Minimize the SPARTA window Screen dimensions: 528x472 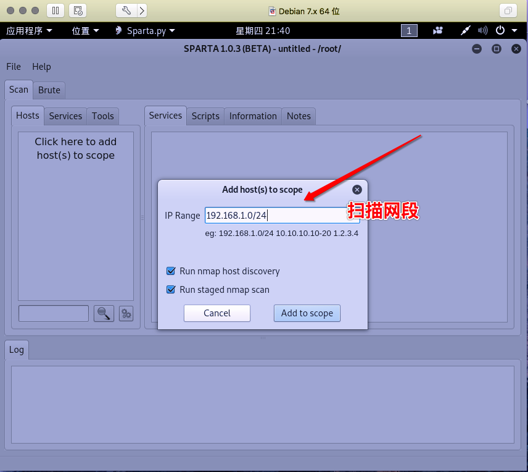[x=477, y=49]
